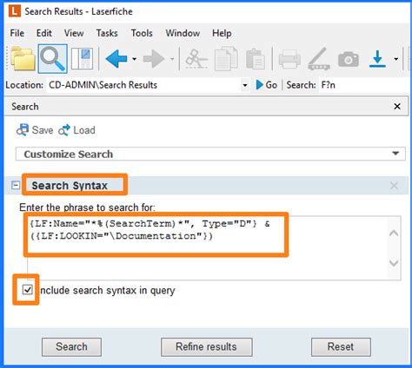Open the Help menu

(x=222, y=33)
